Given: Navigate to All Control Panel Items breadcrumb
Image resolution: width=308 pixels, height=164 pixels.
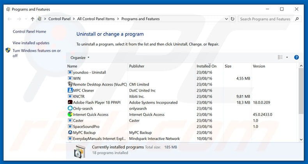Looking at the screenshot, I should click(x=96, y=19).
